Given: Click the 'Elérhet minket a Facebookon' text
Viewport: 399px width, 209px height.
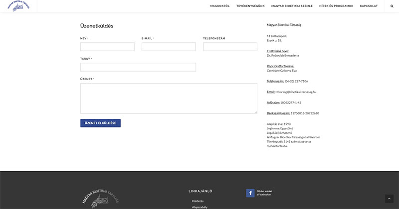Looking at the screenshot, I should point(264,193).
